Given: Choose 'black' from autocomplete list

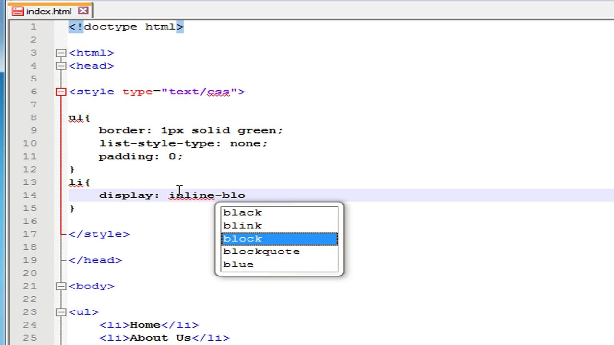Looking at the screenshot, I should pyautogui.click(x=279, y=213).
